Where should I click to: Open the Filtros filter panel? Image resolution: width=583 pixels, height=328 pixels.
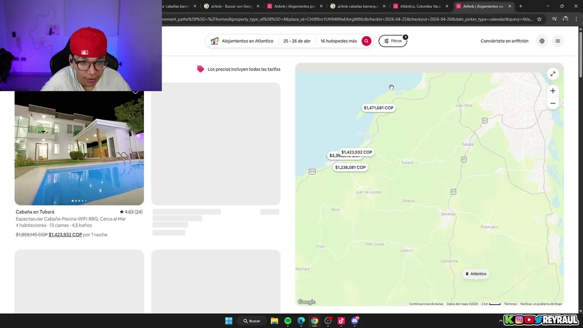(x=393, y=41)
